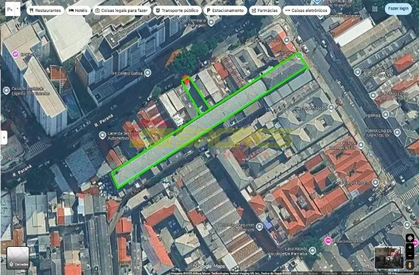Enable Caixas eletrônicos filter
Screen dimensions: 419x275
(x=306, y=11)
